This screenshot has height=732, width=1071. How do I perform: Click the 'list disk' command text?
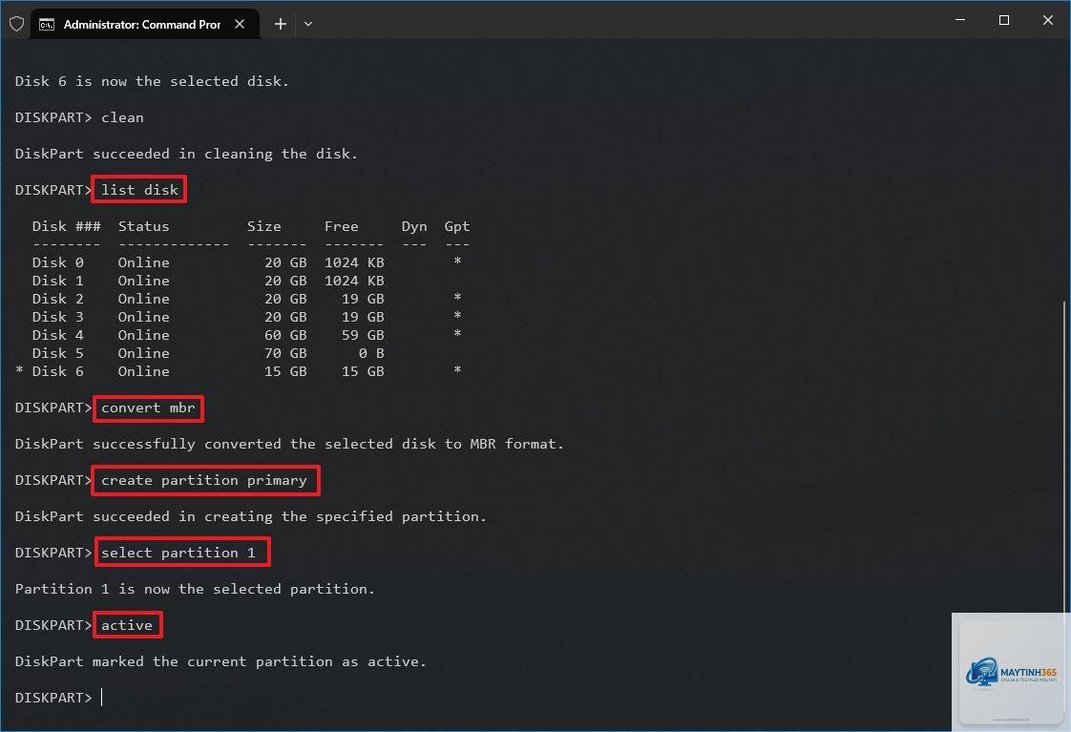click(x=139, y=190)
